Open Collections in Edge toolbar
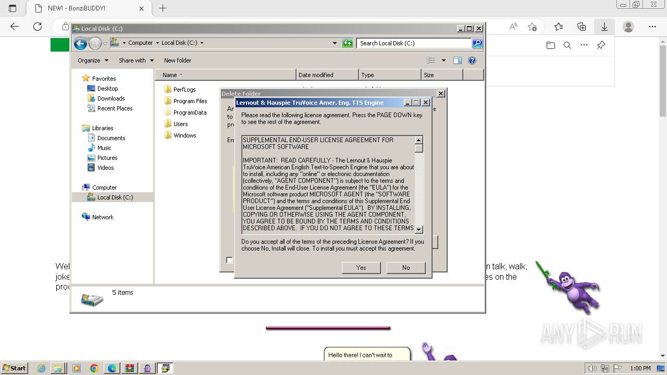 coord(582,27)
